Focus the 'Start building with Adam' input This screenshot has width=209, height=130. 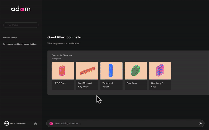125,123
